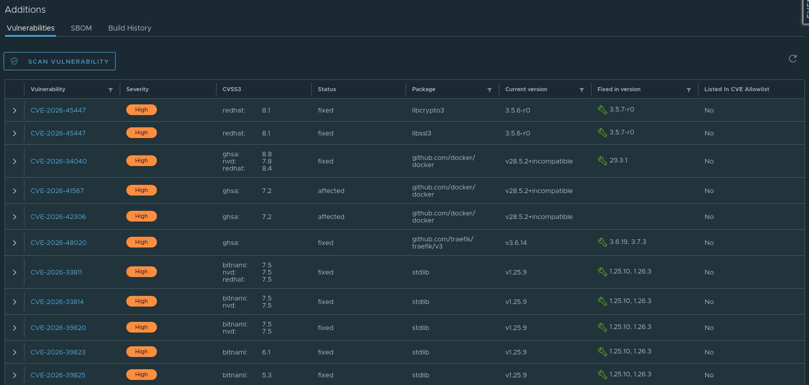The height and width of the screenshot is (385, 809).
Task: Open the CVE-2026-39823 link
Action: tap(58, 352)
